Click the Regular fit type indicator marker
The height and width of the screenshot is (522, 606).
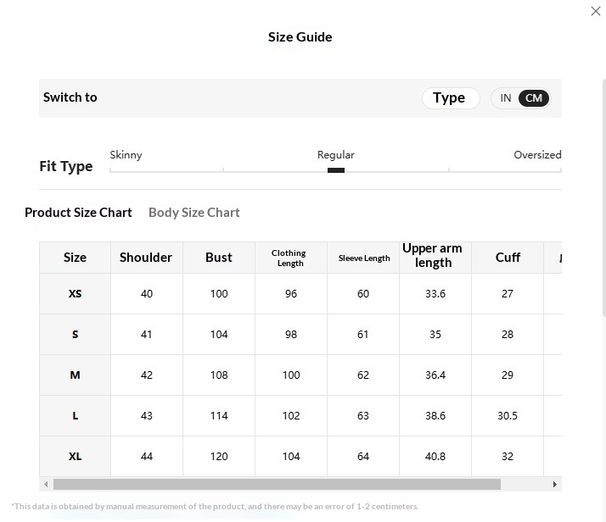pyautogui.click(x=336, y=170)
